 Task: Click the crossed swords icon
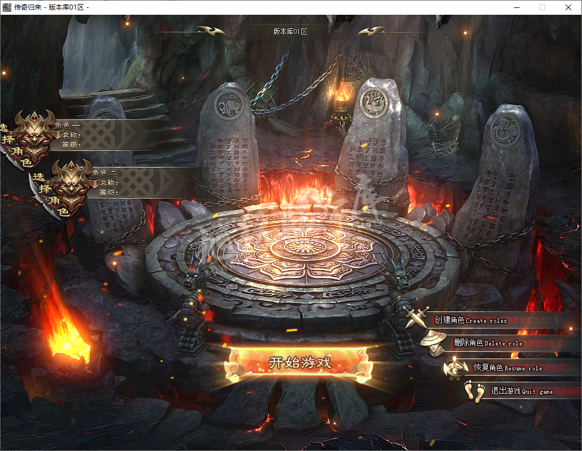[416, 317]
